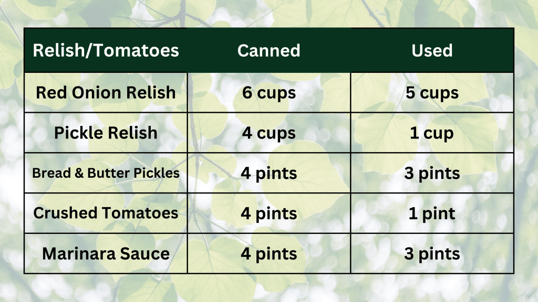Screen dimensions: 538x302
Task: Select used pints for Bread & Butter Pickles
Action: (432, 173)
